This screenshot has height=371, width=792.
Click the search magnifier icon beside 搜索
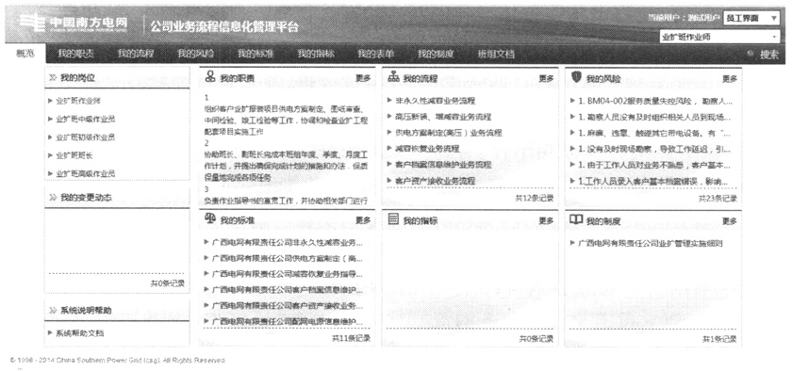751,54
